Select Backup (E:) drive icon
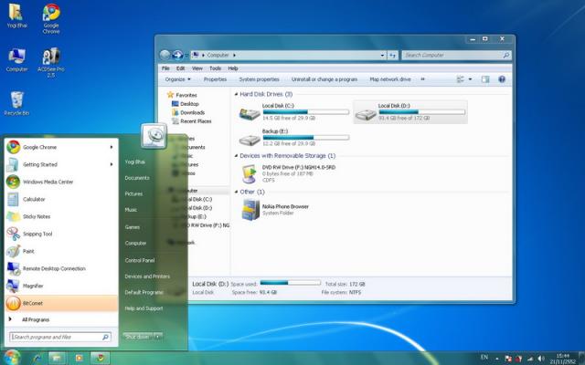Viewport: 585px width, 365px height. (250, 139)
